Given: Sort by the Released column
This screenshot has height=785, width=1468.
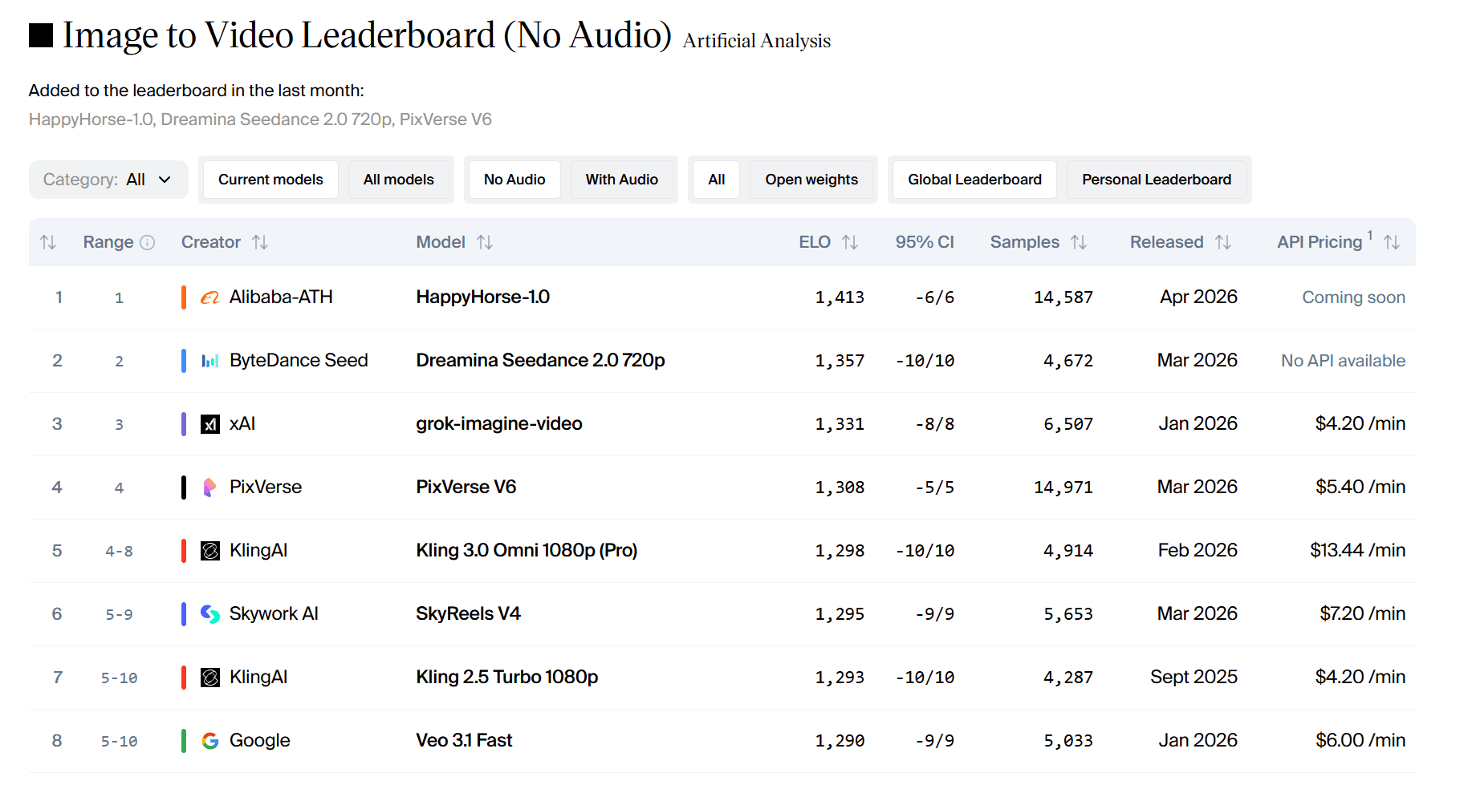Looking at the screenshot, I should click(x=1223, y=242).
